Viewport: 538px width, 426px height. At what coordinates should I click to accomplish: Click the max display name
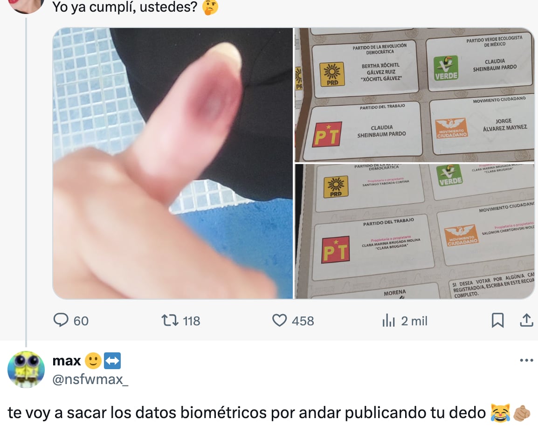(67, 360)
